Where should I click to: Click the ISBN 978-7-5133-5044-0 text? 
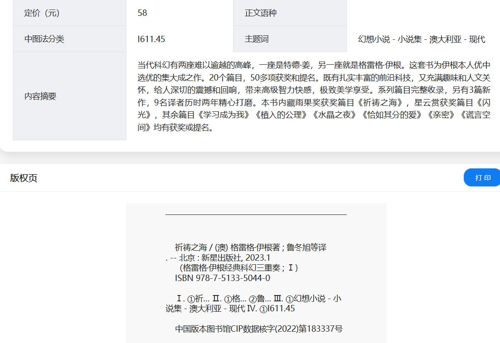(223, 278)
